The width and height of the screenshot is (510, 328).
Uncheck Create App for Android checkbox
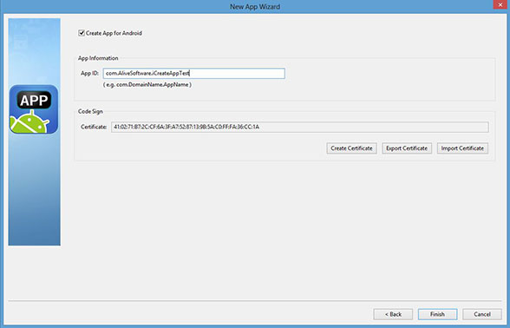tap(82, 33)
